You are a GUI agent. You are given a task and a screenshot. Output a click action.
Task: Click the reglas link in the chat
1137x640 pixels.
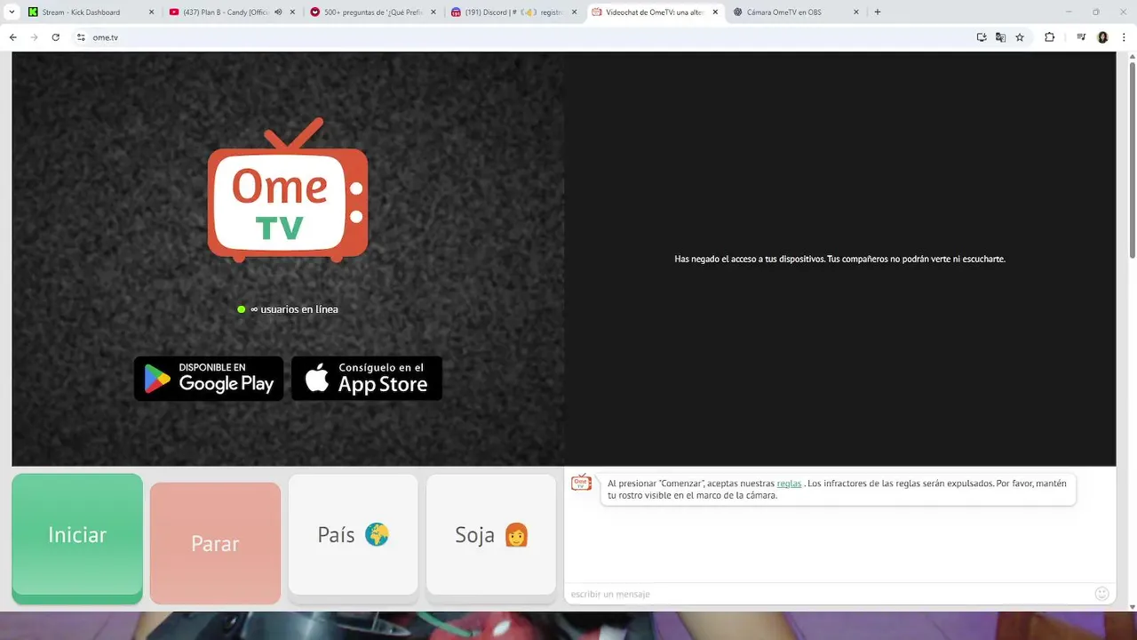[x=789, y=484]
